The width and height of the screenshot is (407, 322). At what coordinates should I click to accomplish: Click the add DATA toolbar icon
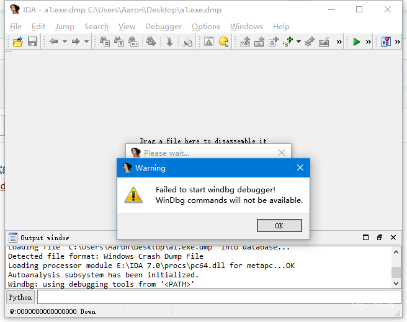259,42
